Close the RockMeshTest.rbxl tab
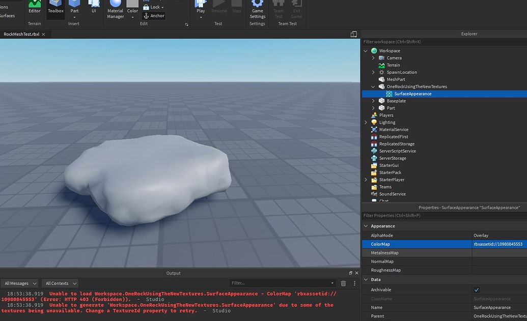 point(43,34)
